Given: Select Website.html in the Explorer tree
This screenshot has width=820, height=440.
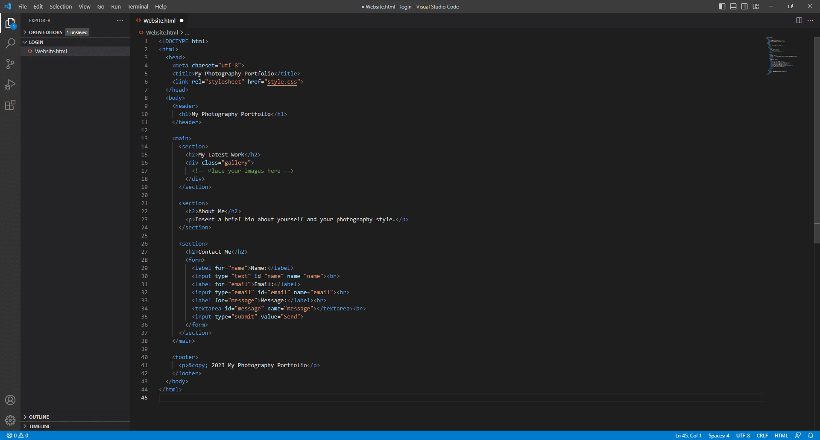Looking at the screenshot, I should tap(51, 51).
